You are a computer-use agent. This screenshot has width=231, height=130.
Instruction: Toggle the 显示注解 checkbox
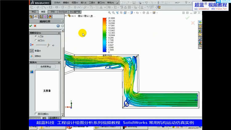(36, 114)
